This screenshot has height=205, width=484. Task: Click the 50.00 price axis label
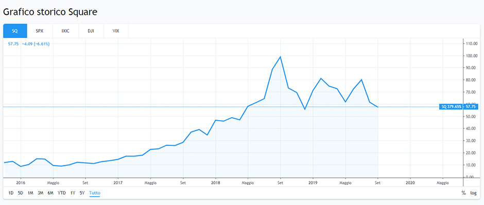(x=471, y=116)
